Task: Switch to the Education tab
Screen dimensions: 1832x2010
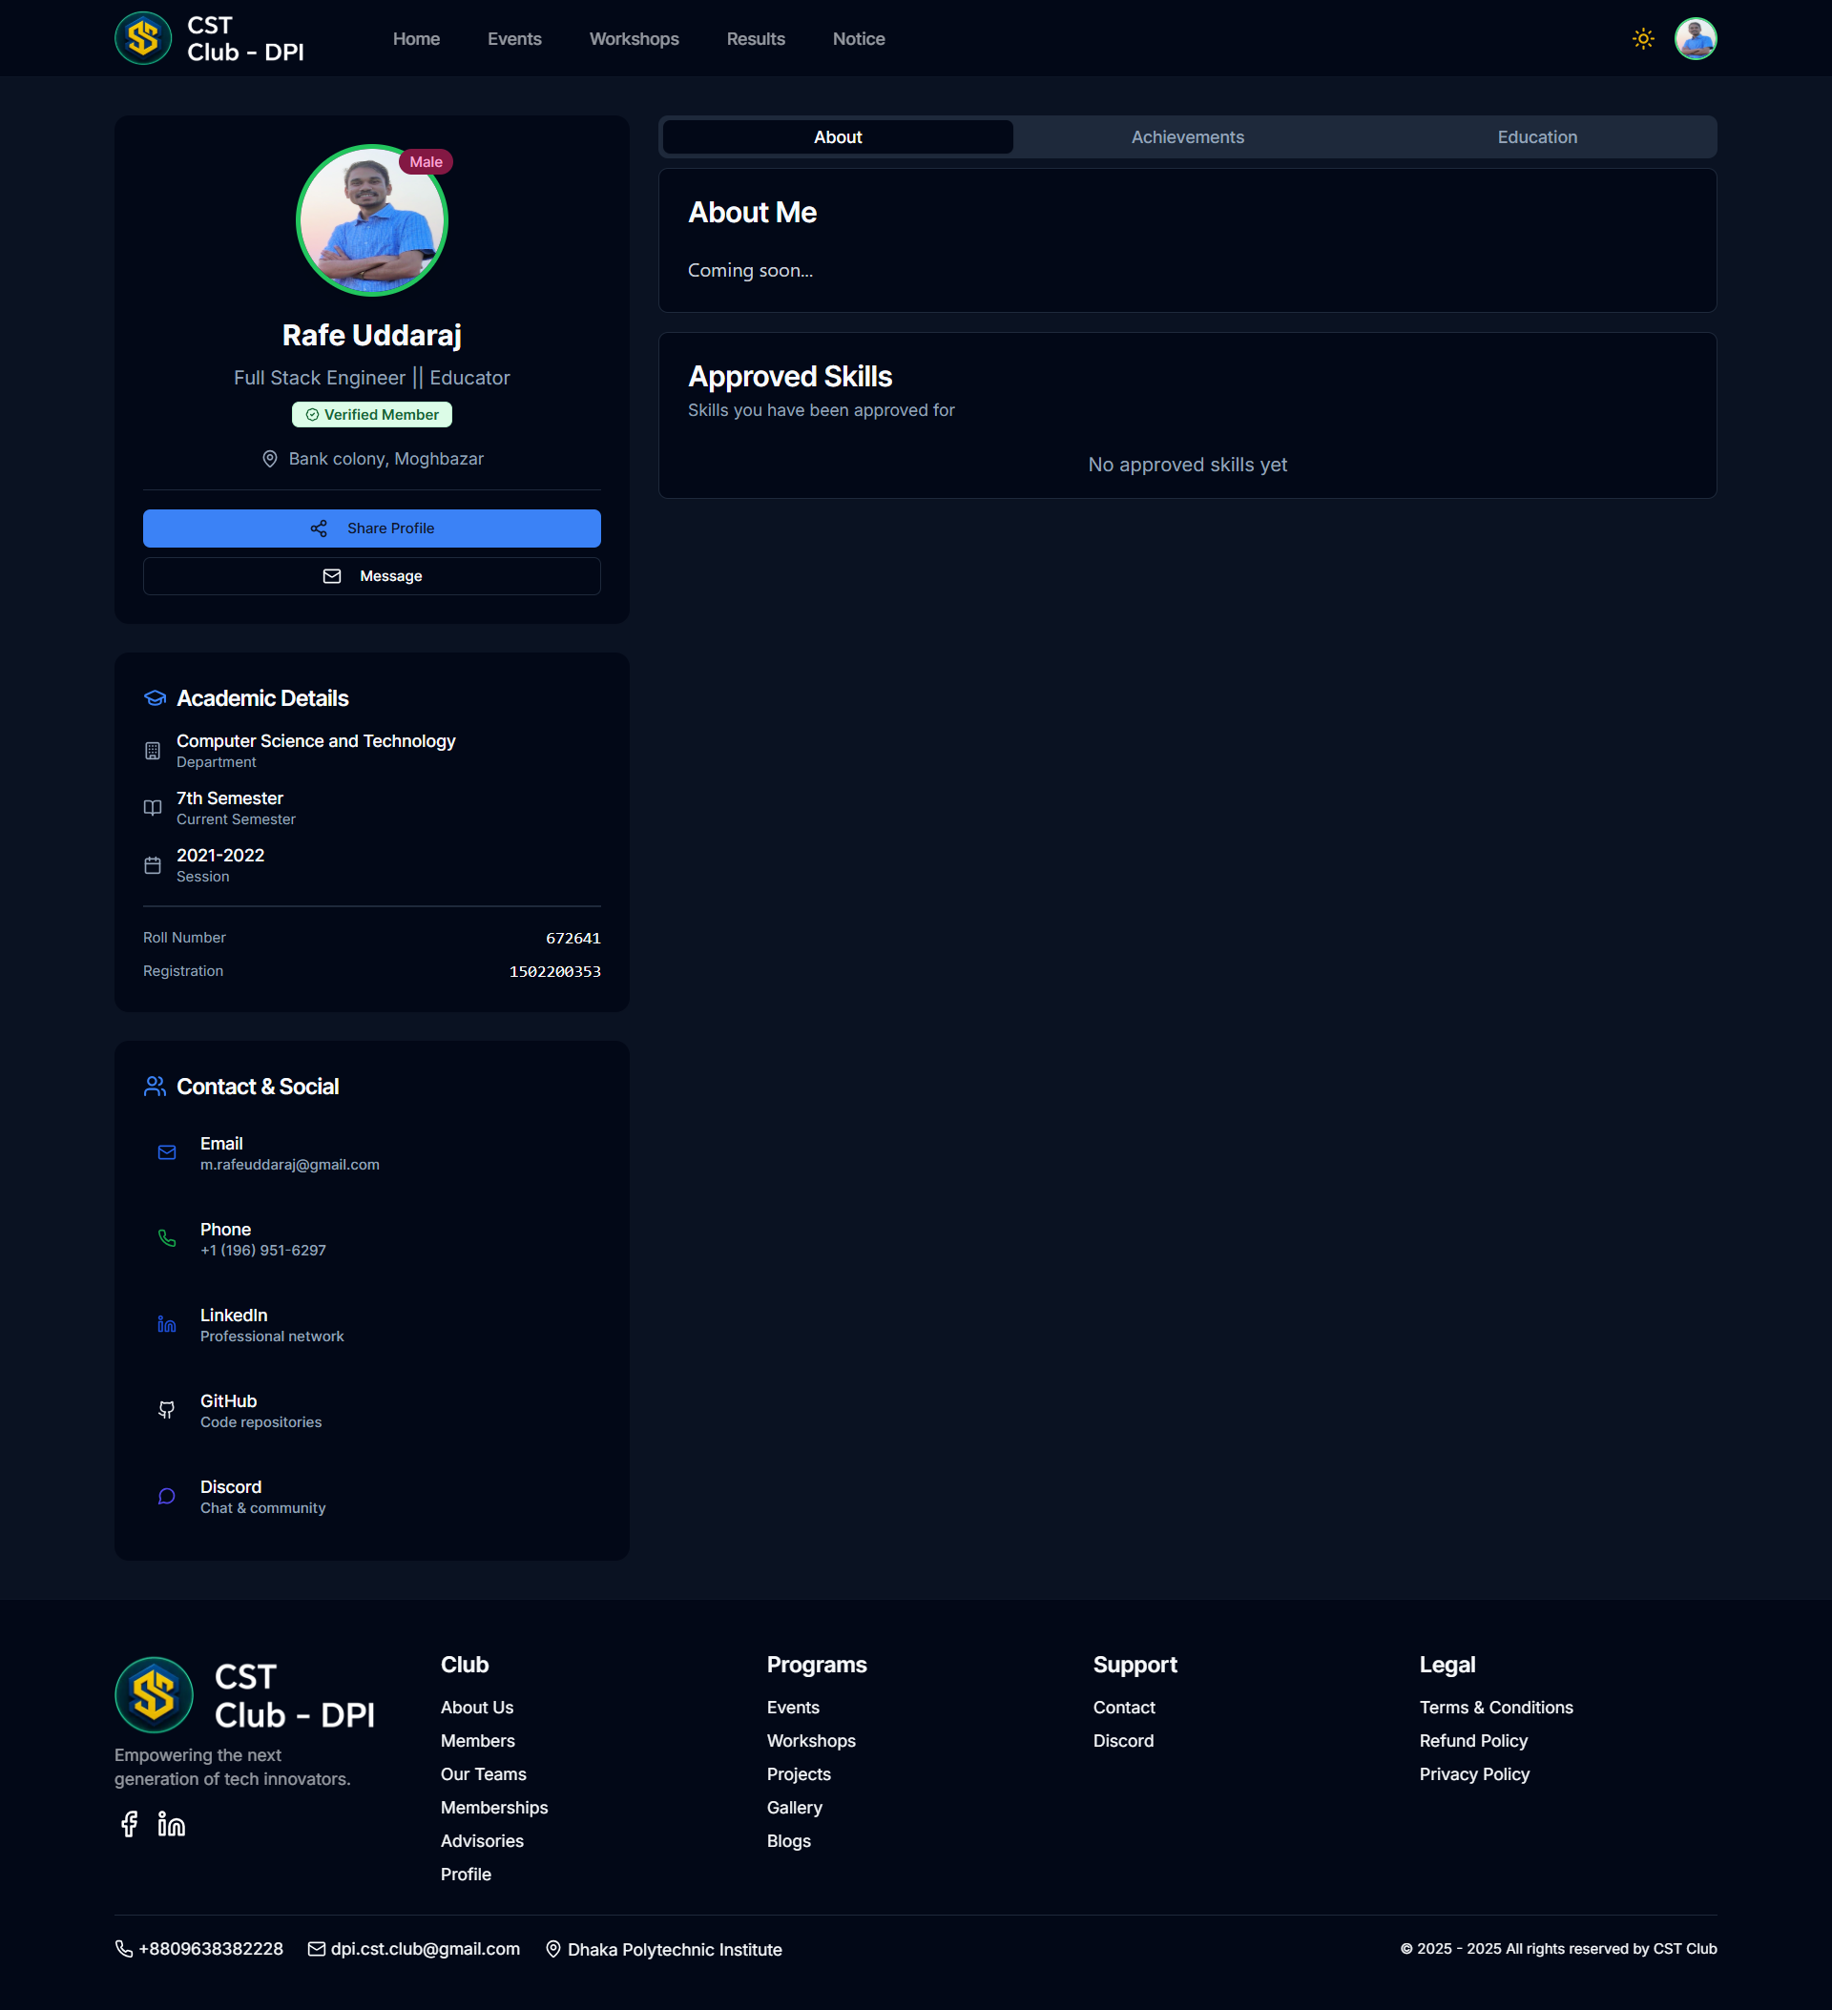Action: [1537, 137]
